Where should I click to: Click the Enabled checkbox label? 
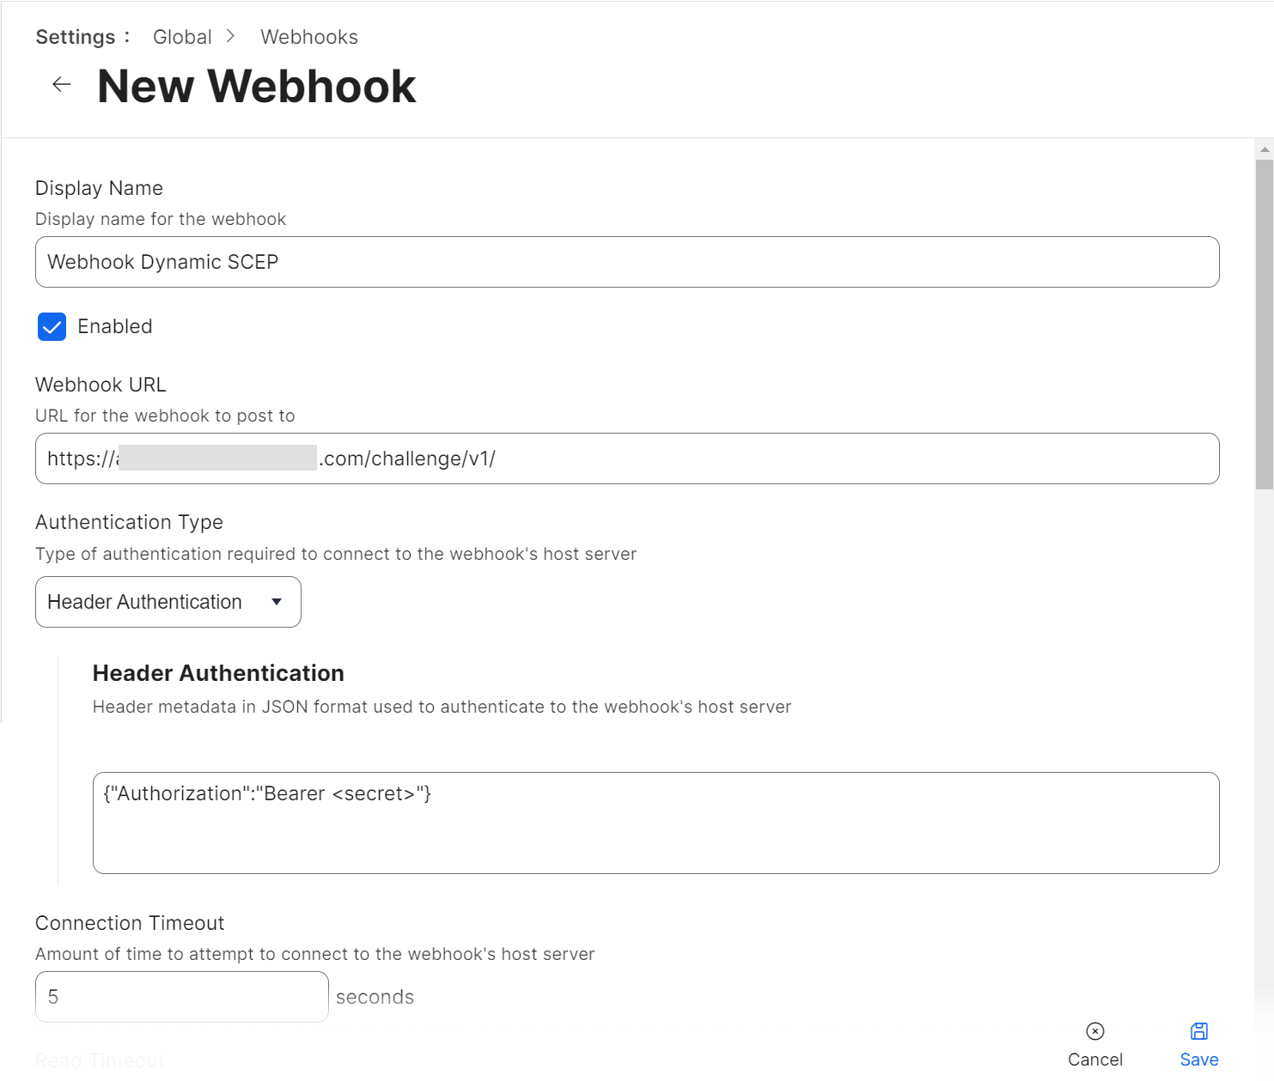coord(115,326)
